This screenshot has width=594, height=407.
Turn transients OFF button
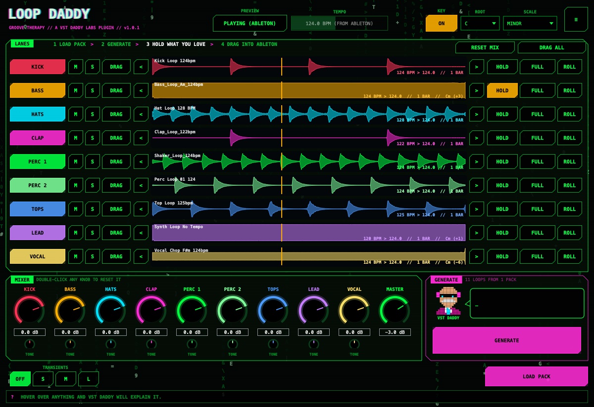tap(20, 379)
